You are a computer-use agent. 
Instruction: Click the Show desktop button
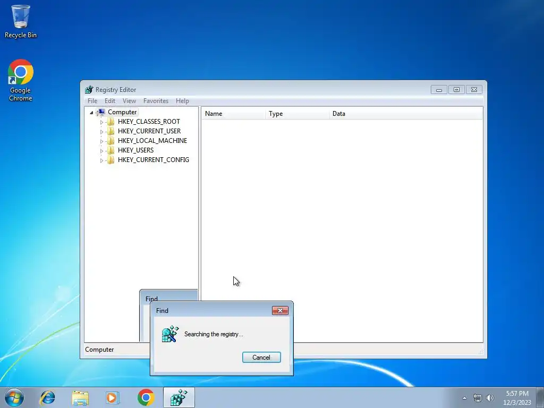pos(540,397)
